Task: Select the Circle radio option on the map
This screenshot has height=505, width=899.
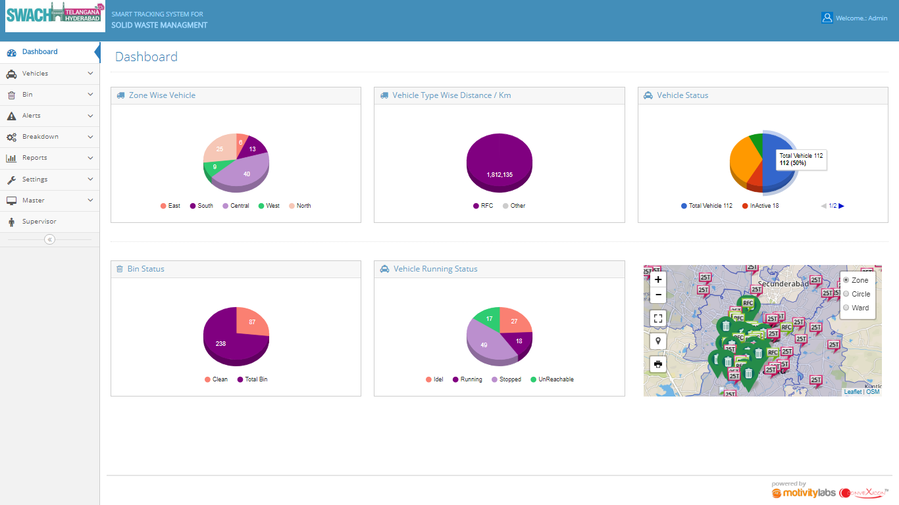Action: pos(846,294)
